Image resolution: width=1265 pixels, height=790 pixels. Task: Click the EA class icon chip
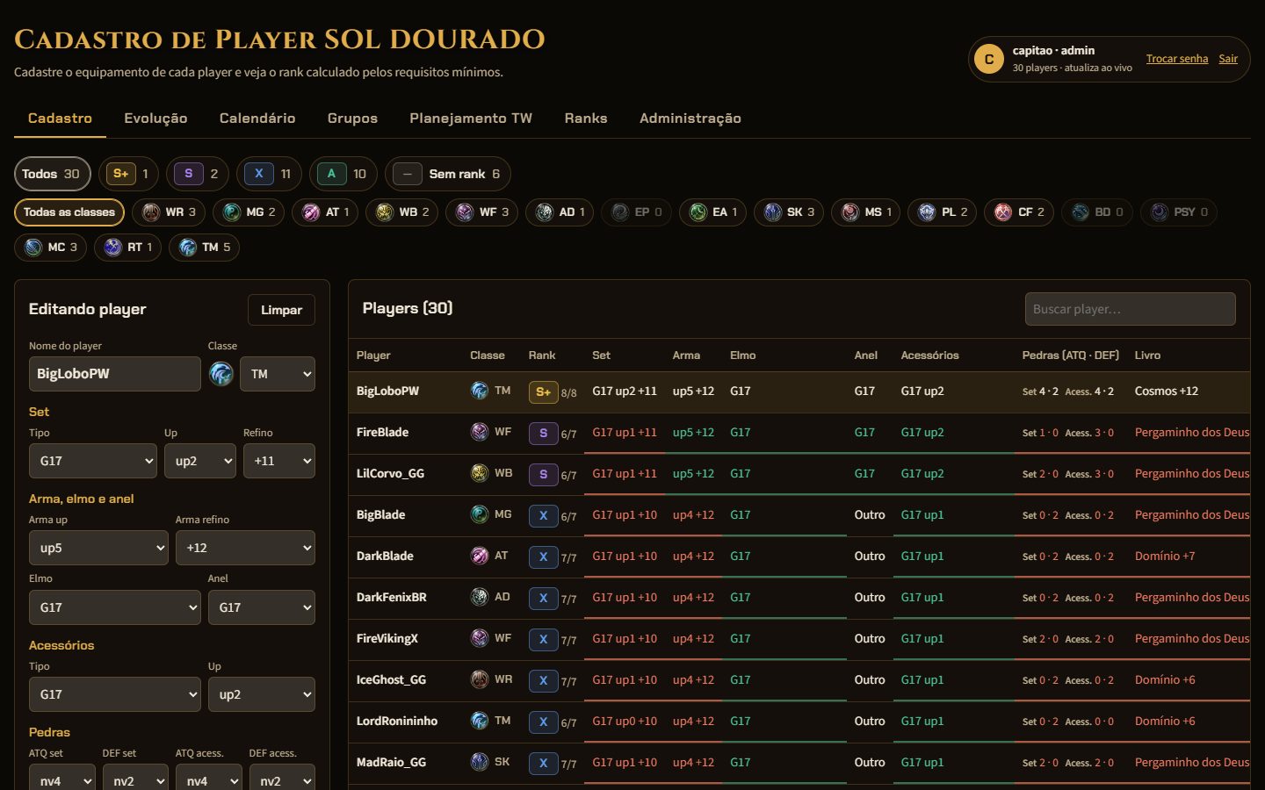(x=712, y=212)
